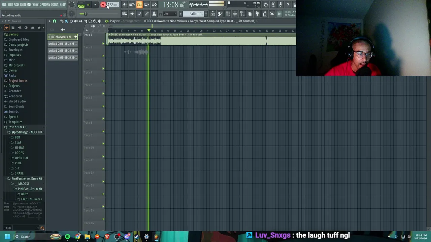Open the PATTERNS menu

click(26, 5)
